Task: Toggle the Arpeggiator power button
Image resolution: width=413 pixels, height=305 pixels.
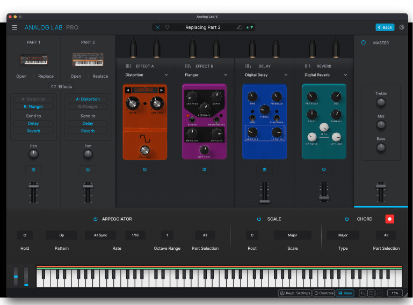Action: click(96, 219)
